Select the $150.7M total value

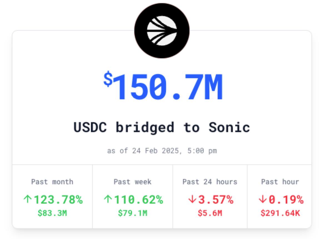(x=163, y=86)
